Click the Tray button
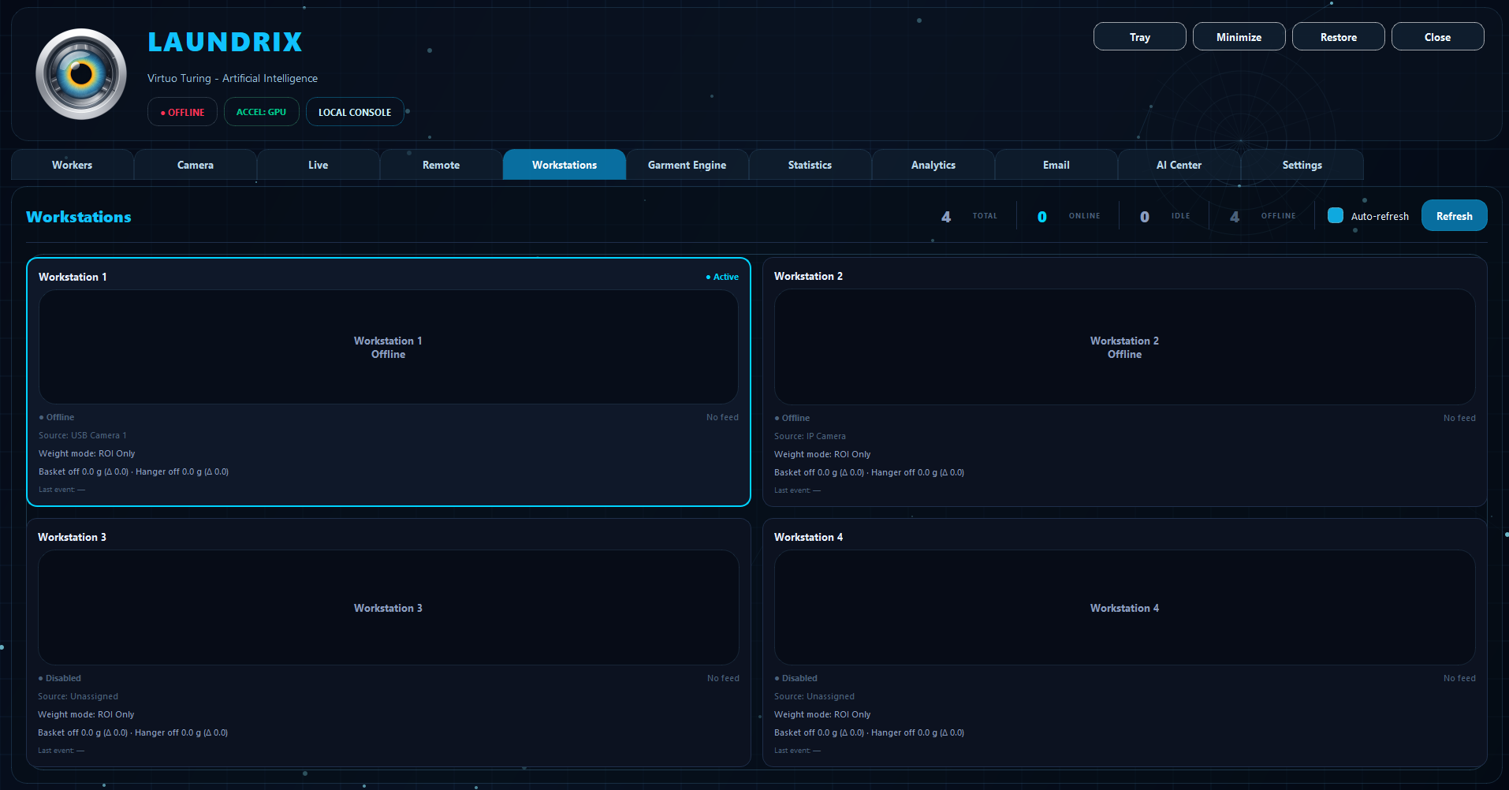The image size is (1509, 790). (1139, 36)
